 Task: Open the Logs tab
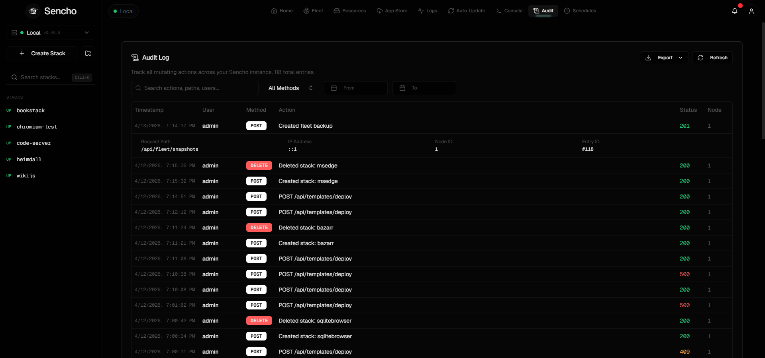(x=428, y=11)
